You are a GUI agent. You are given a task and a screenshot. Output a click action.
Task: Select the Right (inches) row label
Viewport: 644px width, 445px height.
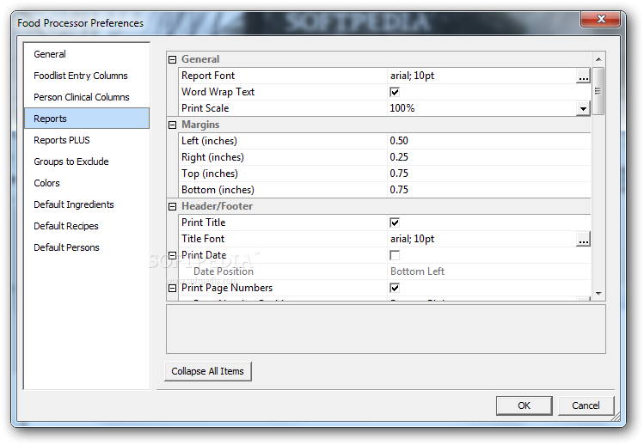(212, 157)
